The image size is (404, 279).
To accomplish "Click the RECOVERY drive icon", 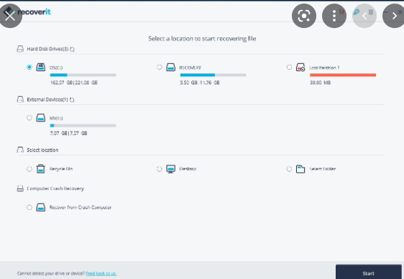I will click(x=170, y=68).
